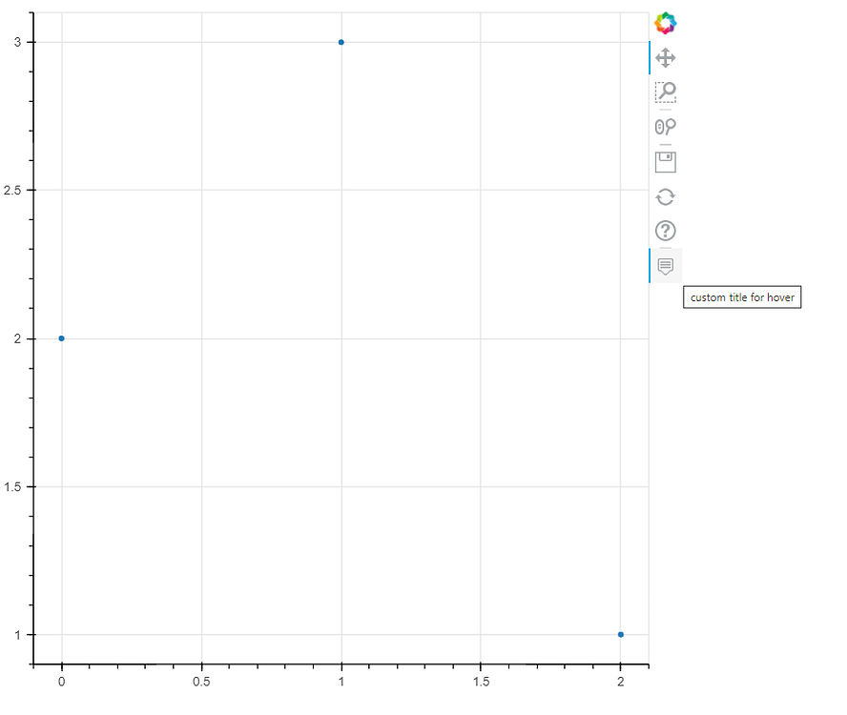Click the x-axis tick label 1.5
847x715 pixels.
click(481, 683)
